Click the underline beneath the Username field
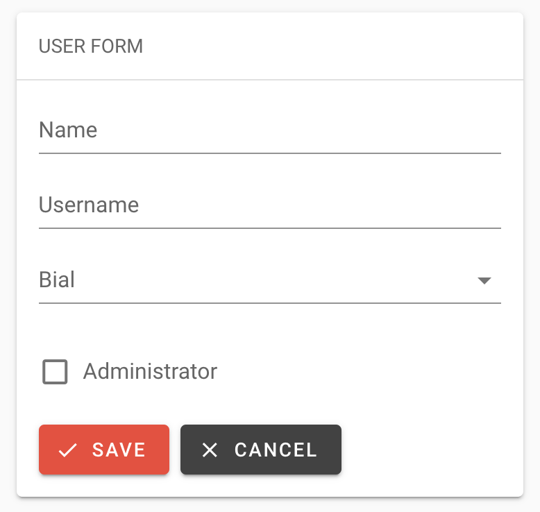The image size is (540, 512). tap(269, 228)
